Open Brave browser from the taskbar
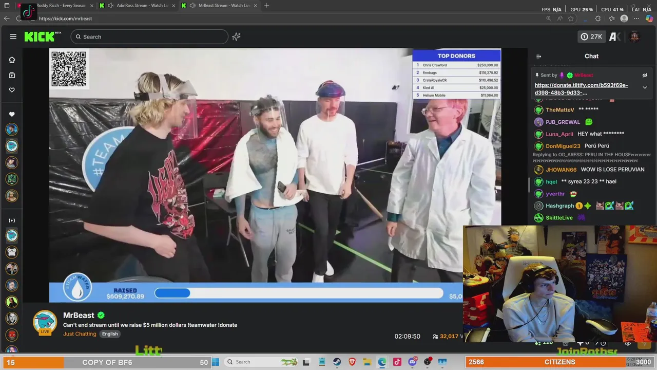This screenshot has height=370, width=657. [x=352, y=362]
